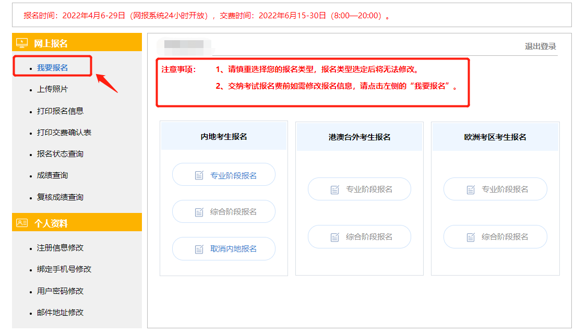Open 打印报名信息 menu item

pos(60,111)
